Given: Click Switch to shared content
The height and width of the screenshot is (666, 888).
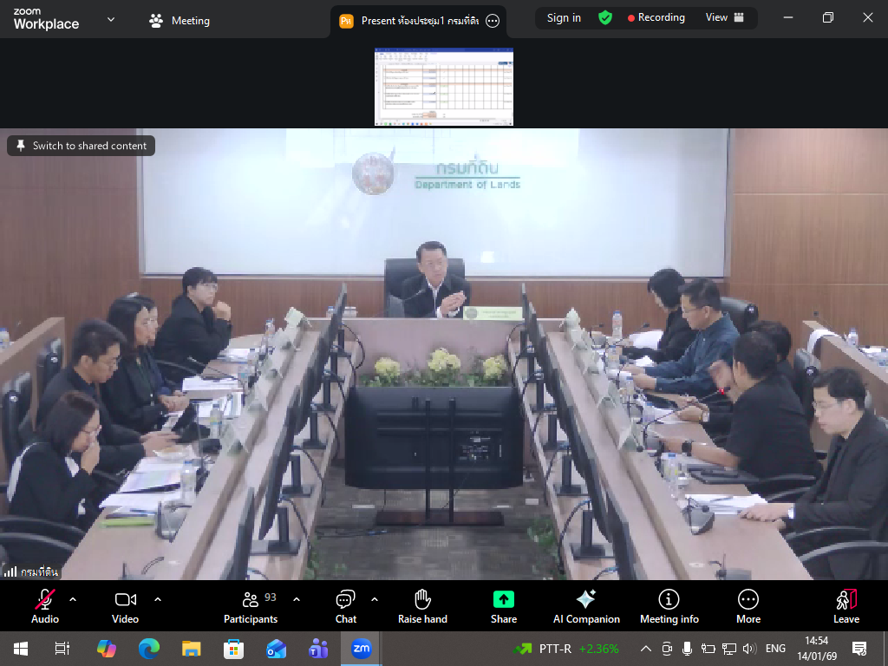Looking at the screenshot, I should [82, 146].
